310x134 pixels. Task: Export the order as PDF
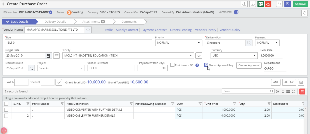coord(268,4)
